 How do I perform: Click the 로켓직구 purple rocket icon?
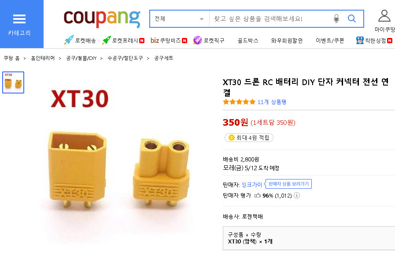pos(197,40)
